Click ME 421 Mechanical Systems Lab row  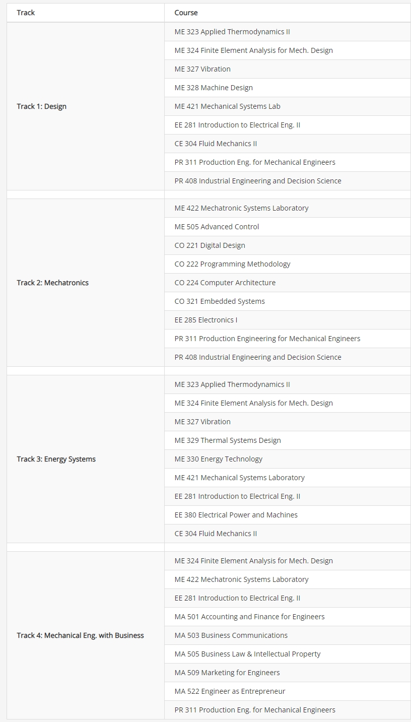coord(227,106)
